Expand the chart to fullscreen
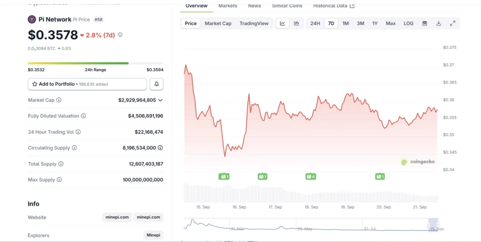The width and height of the screenshot is (481, 242). pyautogui.click(x=452, y=23)
